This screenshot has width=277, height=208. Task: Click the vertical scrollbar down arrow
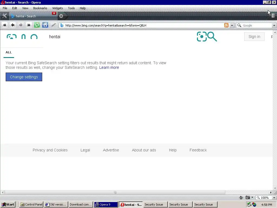(275, 188)
